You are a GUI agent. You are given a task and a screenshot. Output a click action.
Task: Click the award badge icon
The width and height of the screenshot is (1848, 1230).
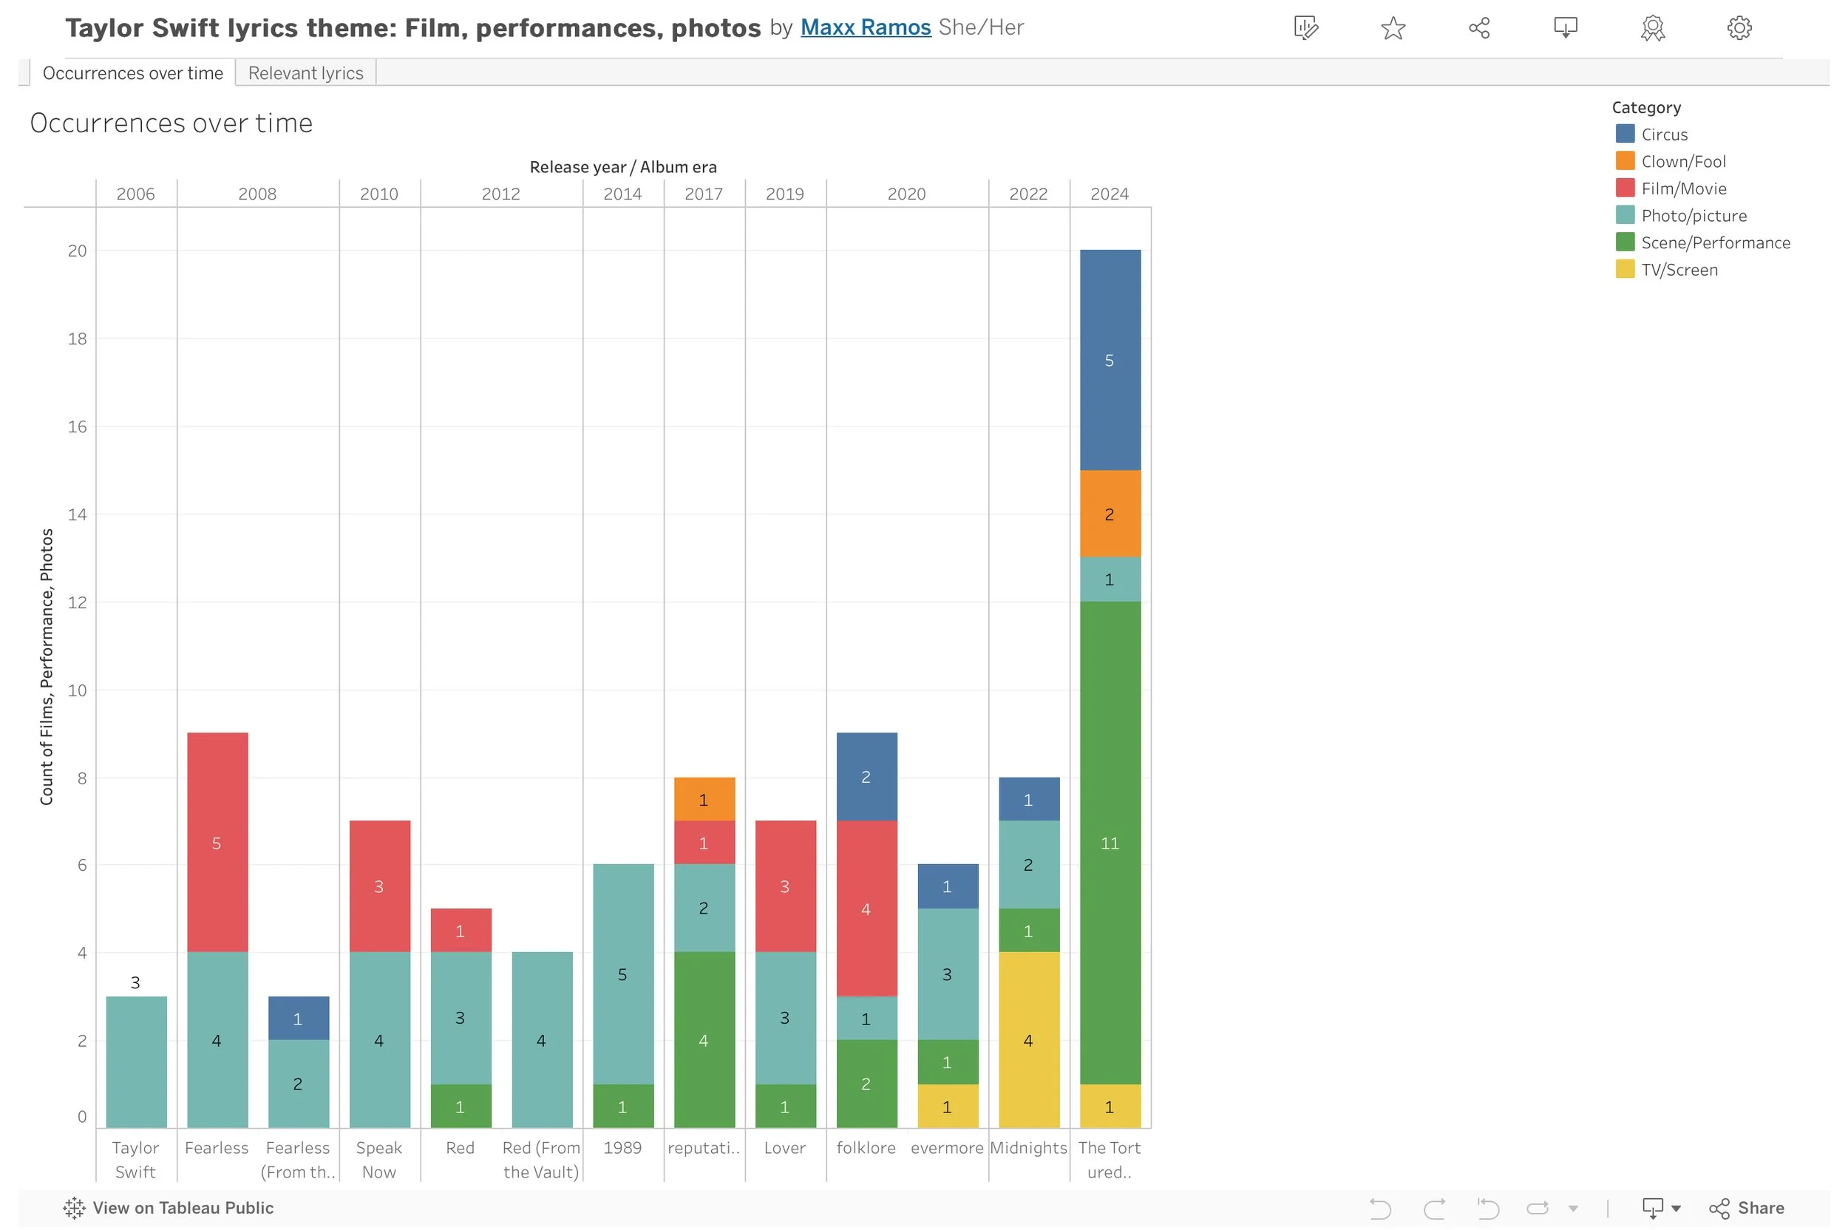point(1652,28)
